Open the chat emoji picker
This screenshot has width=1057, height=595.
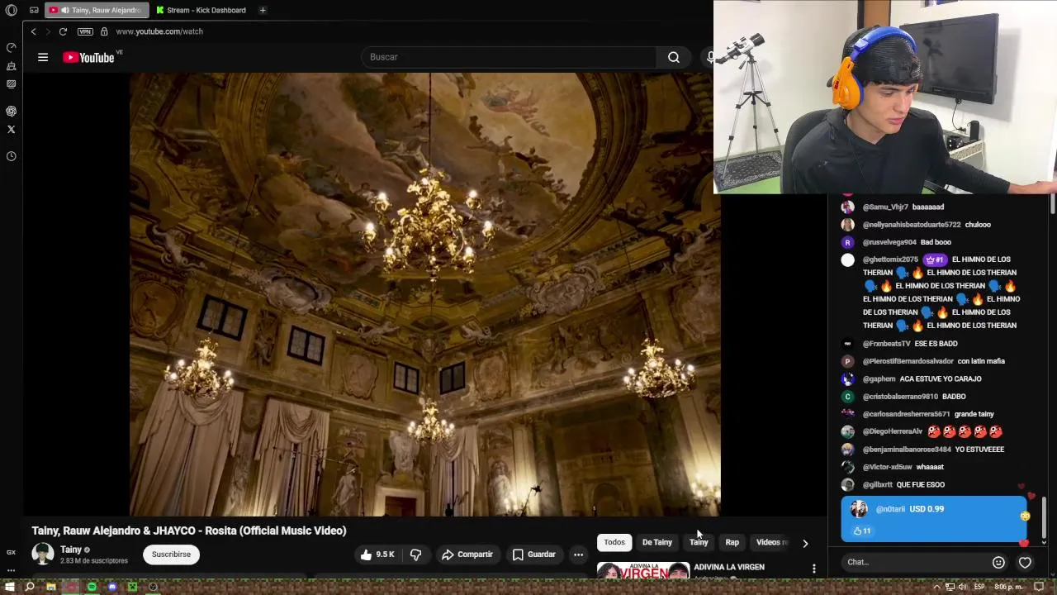[x=998, y=562]
